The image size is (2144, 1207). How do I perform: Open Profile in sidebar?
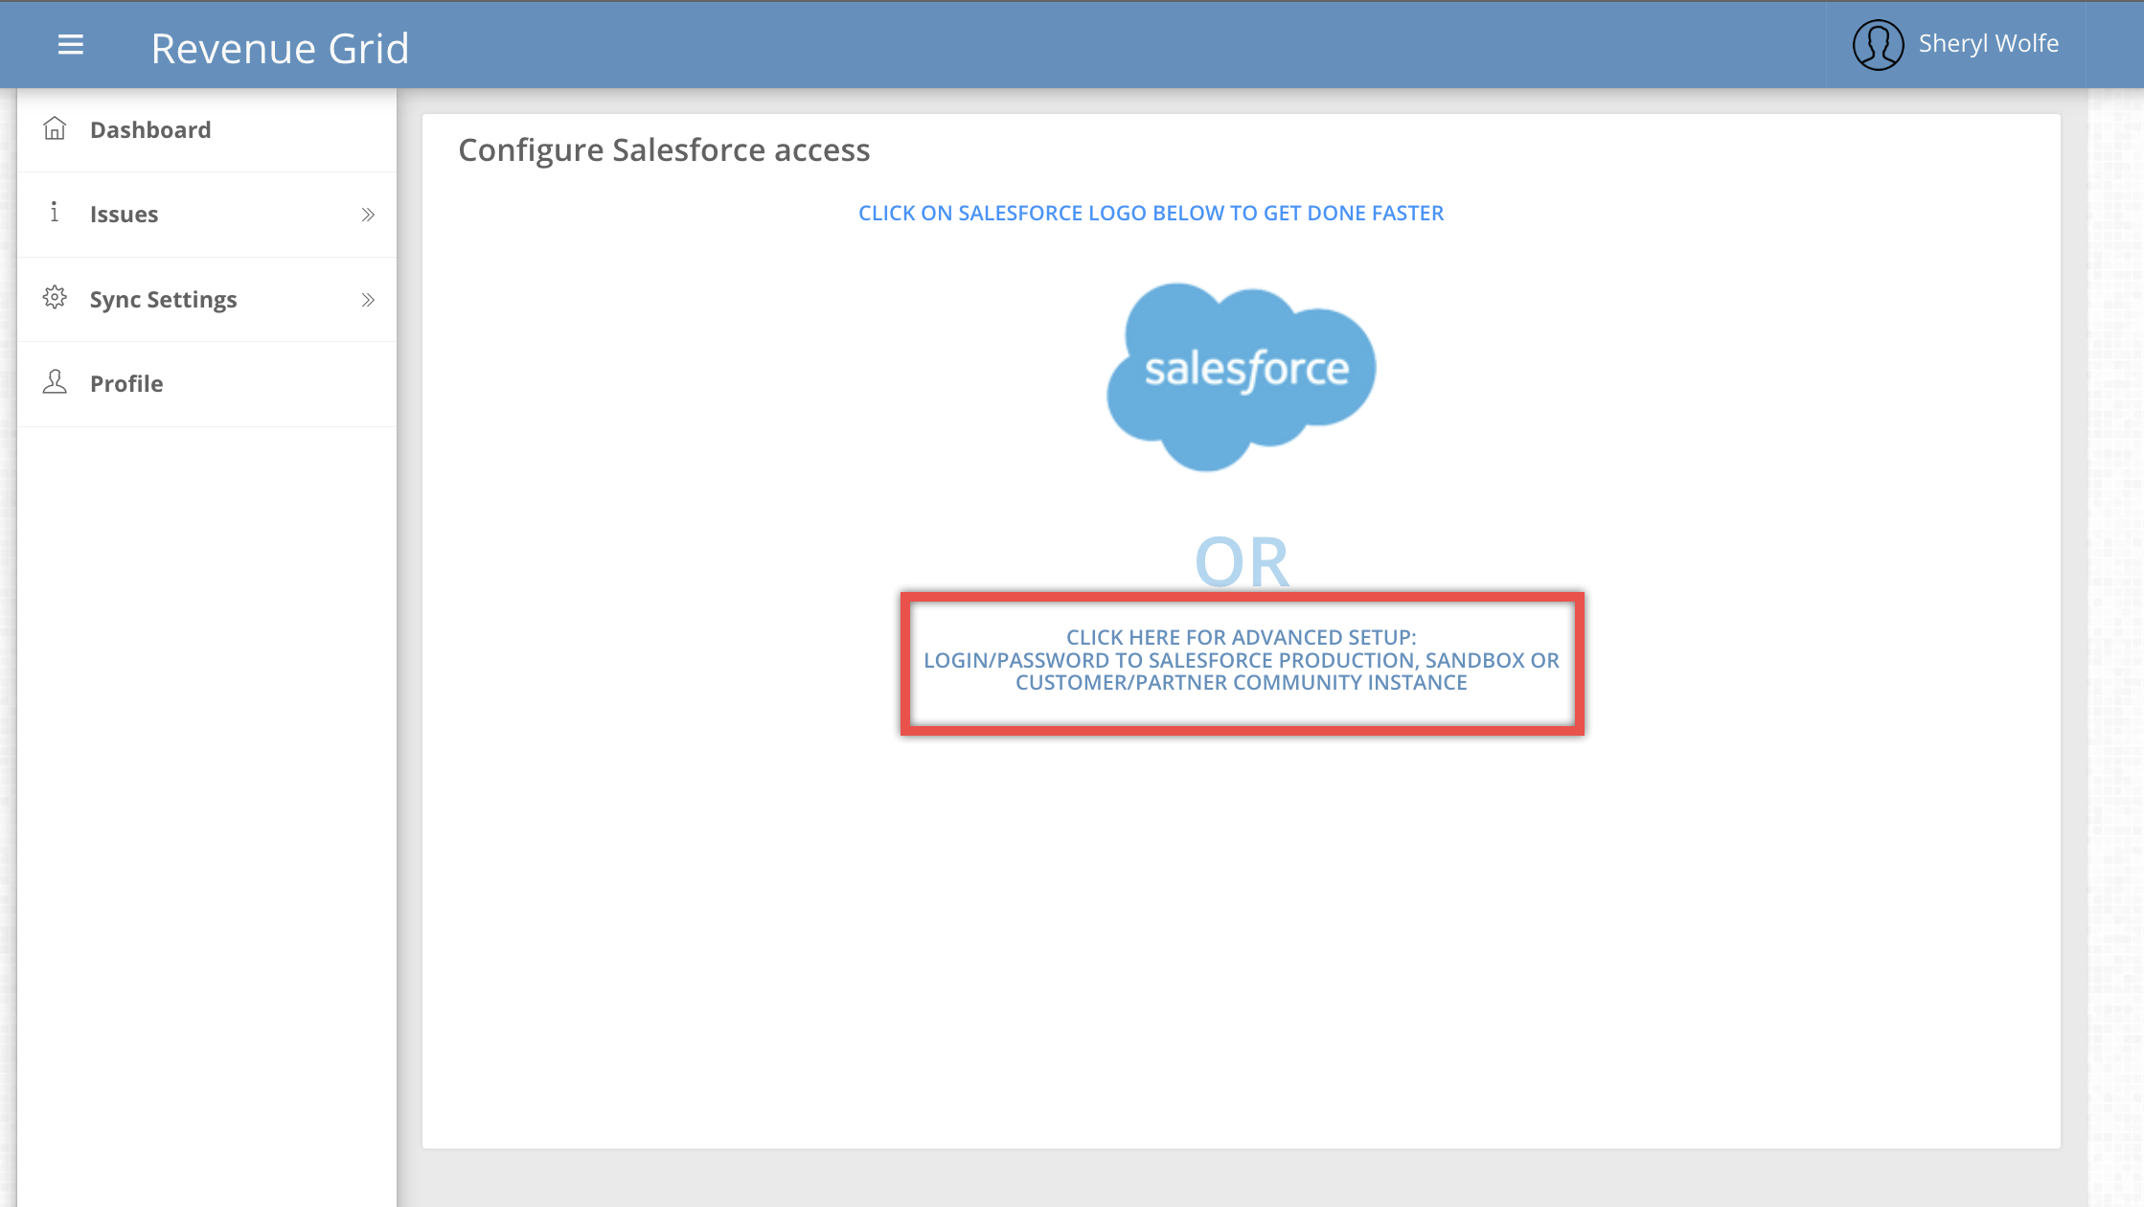tap(207, 384)
